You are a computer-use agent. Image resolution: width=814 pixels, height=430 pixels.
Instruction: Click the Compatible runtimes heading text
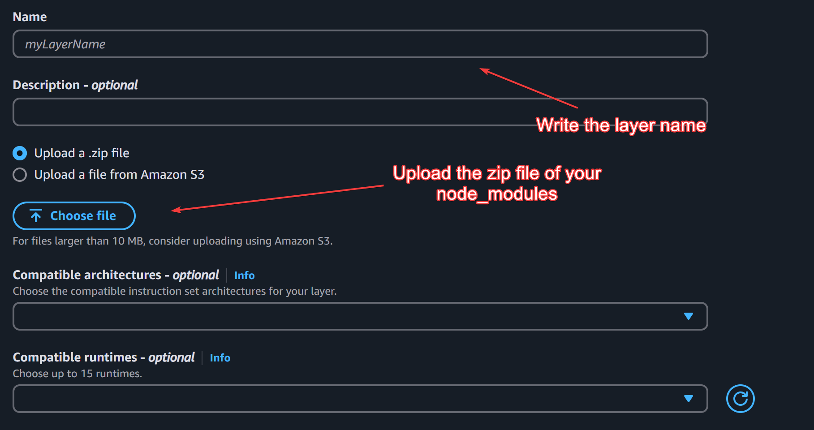pos(75,357)
